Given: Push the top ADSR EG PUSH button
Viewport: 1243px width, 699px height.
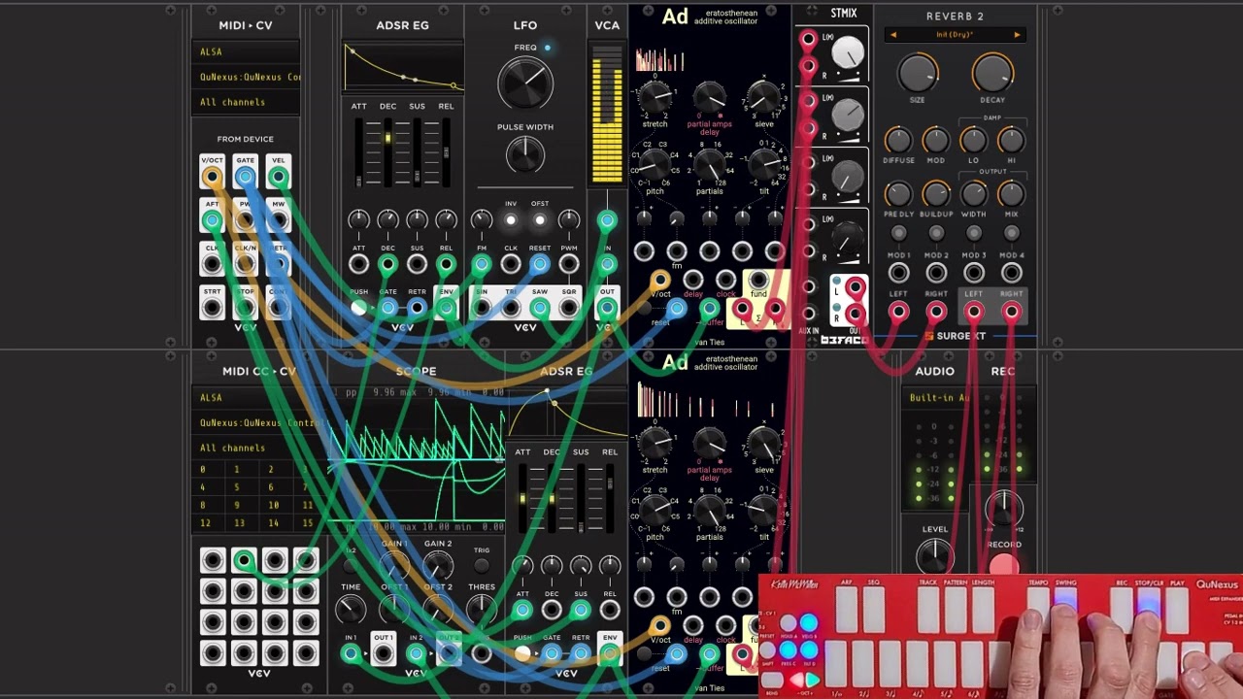Looking at the screenshot, I should (x=358, y=308).
